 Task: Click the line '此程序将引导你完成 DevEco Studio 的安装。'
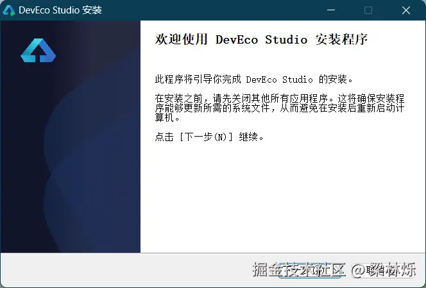pyautogui.click(x=254, y=80)
